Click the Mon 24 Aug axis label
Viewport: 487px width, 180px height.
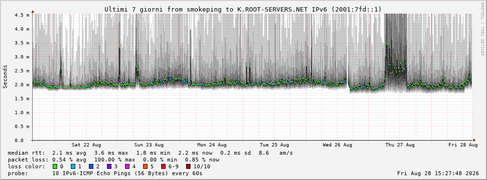[x=212, y=145]
